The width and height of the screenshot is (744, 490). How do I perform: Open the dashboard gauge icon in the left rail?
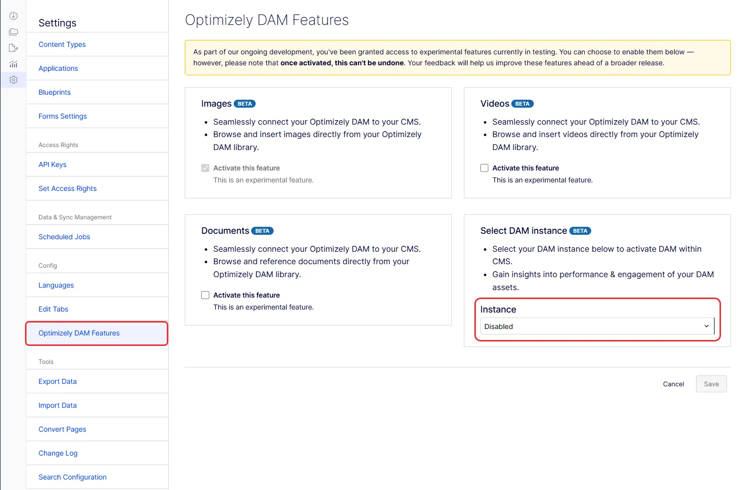[x=13, y=16]
